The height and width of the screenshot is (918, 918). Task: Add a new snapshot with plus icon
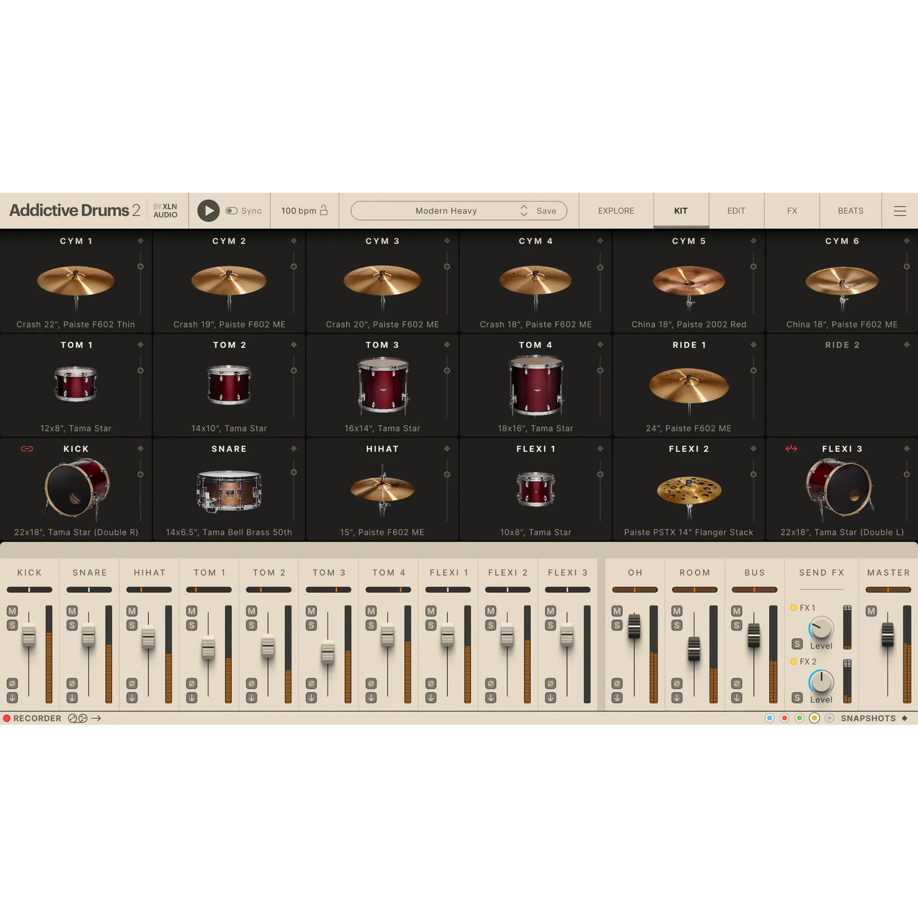tap(829, 718)
